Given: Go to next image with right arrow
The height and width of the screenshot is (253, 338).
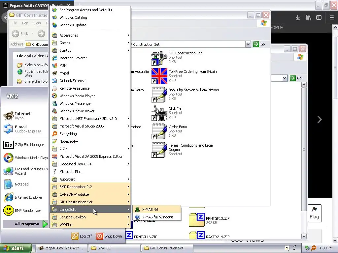Looking at the screenshot, I should point(320,119).
